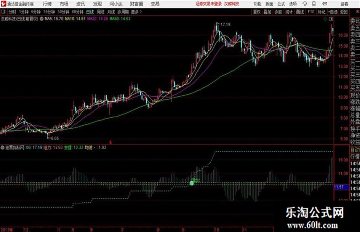The image size is (360, 232).
Task: Click the green signal marker in indicator pane
Action: [192, 183]
